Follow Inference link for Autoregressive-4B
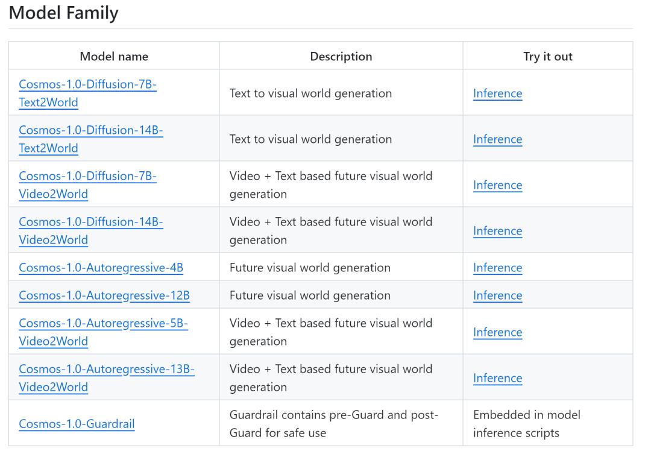651x457 pixels. 497,268
